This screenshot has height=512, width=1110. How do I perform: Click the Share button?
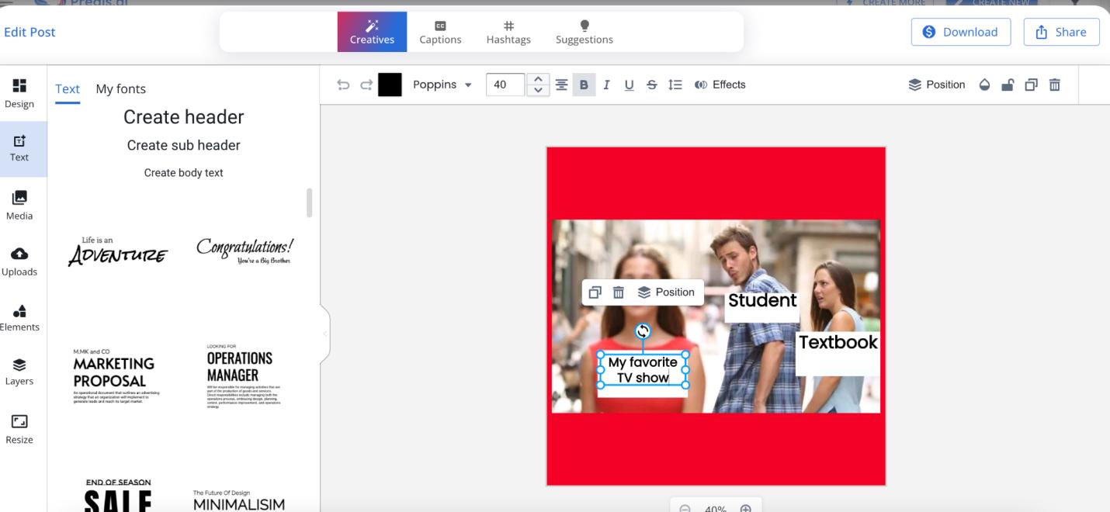(x=1062, y=32)
